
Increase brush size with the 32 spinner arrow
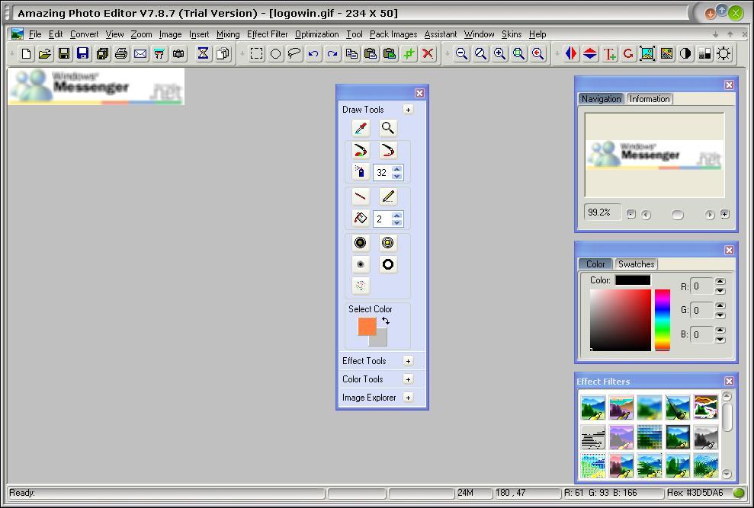[396, 168]
